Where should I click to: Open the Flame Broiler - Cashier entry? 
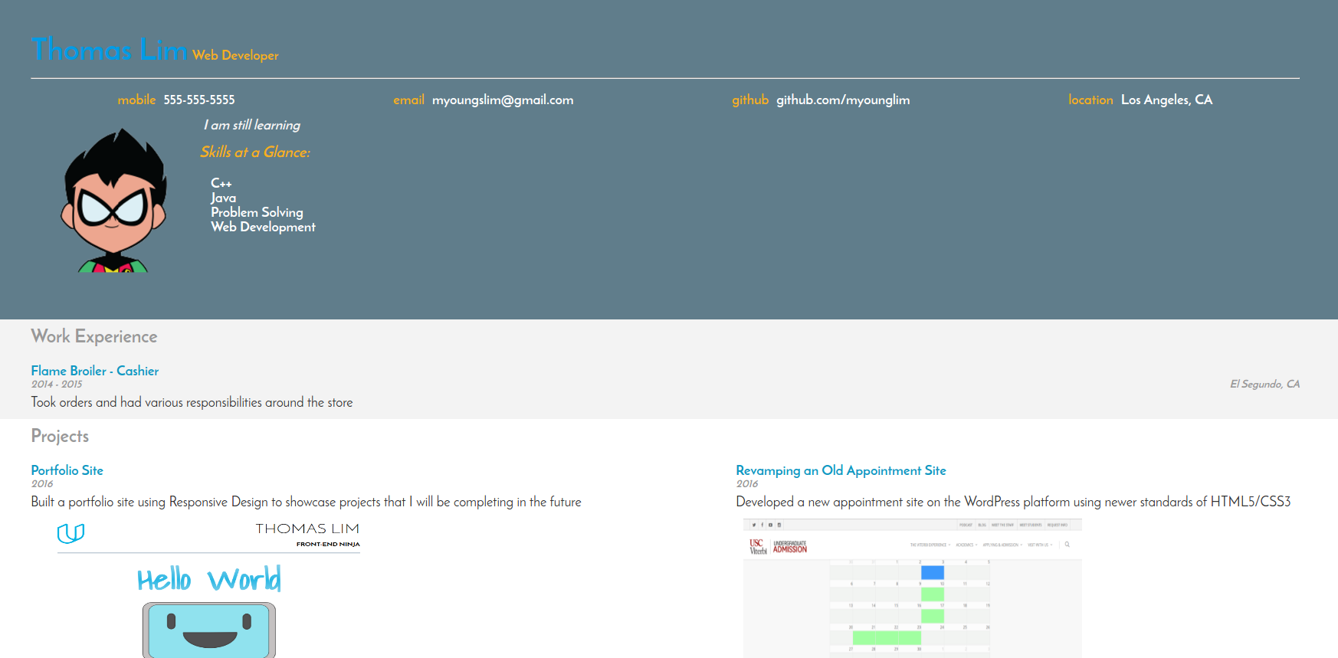pos(95,371)
